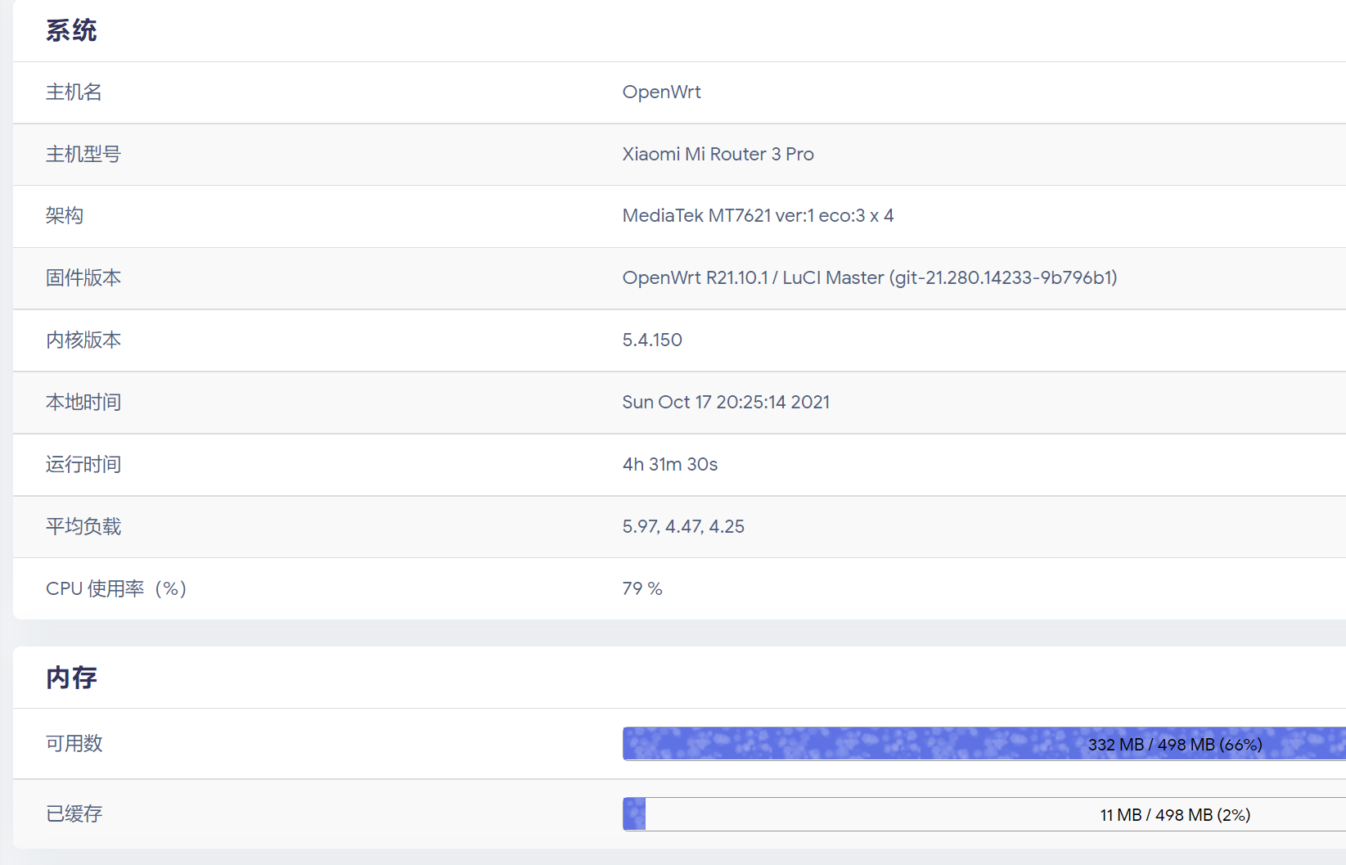
Task: Click the 系统 section heading
Action: tap(71, 31)
